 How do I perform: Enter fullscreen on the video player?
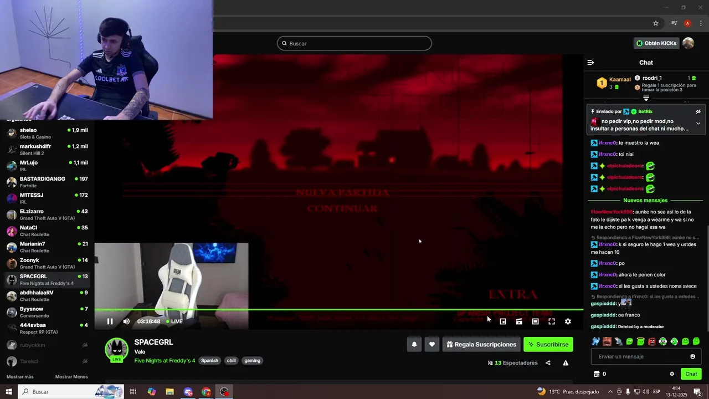(x=552, y=321)
